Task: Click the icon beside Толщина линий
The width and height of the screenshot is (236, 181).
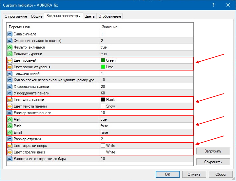Action: 10,73
